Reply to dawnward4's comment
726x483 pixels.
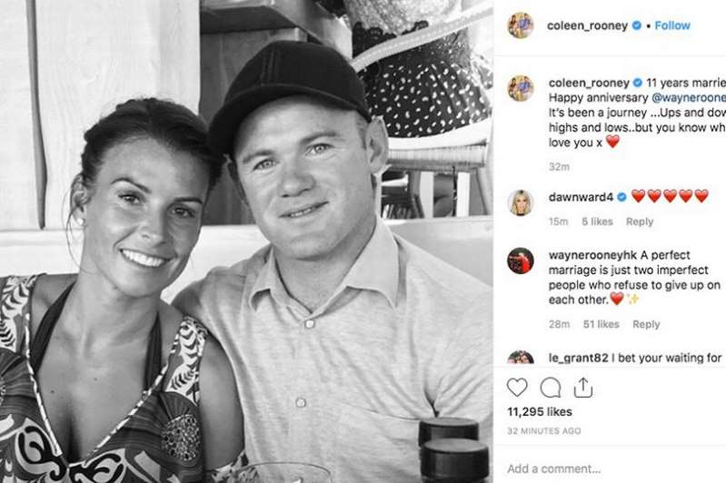(x=640, y=222)
